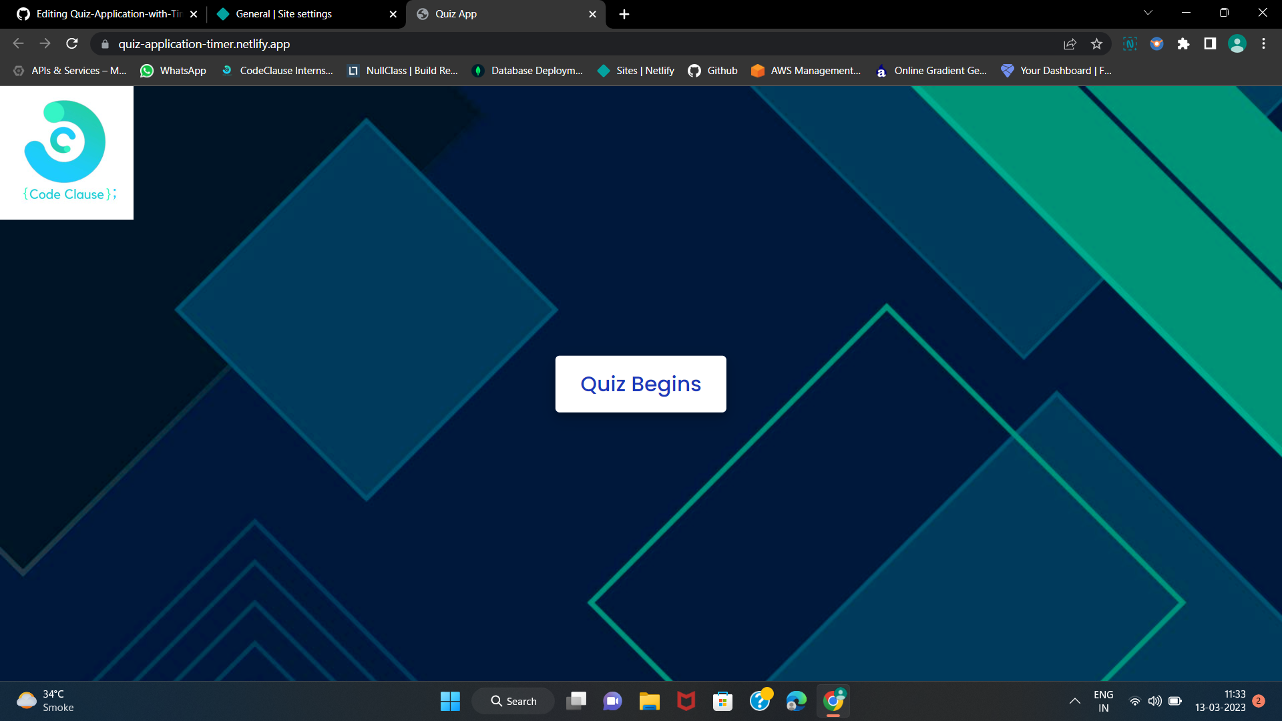Click the browser profile avatar
Screen dimensions: 1282x721
(x=1237, y=43)
